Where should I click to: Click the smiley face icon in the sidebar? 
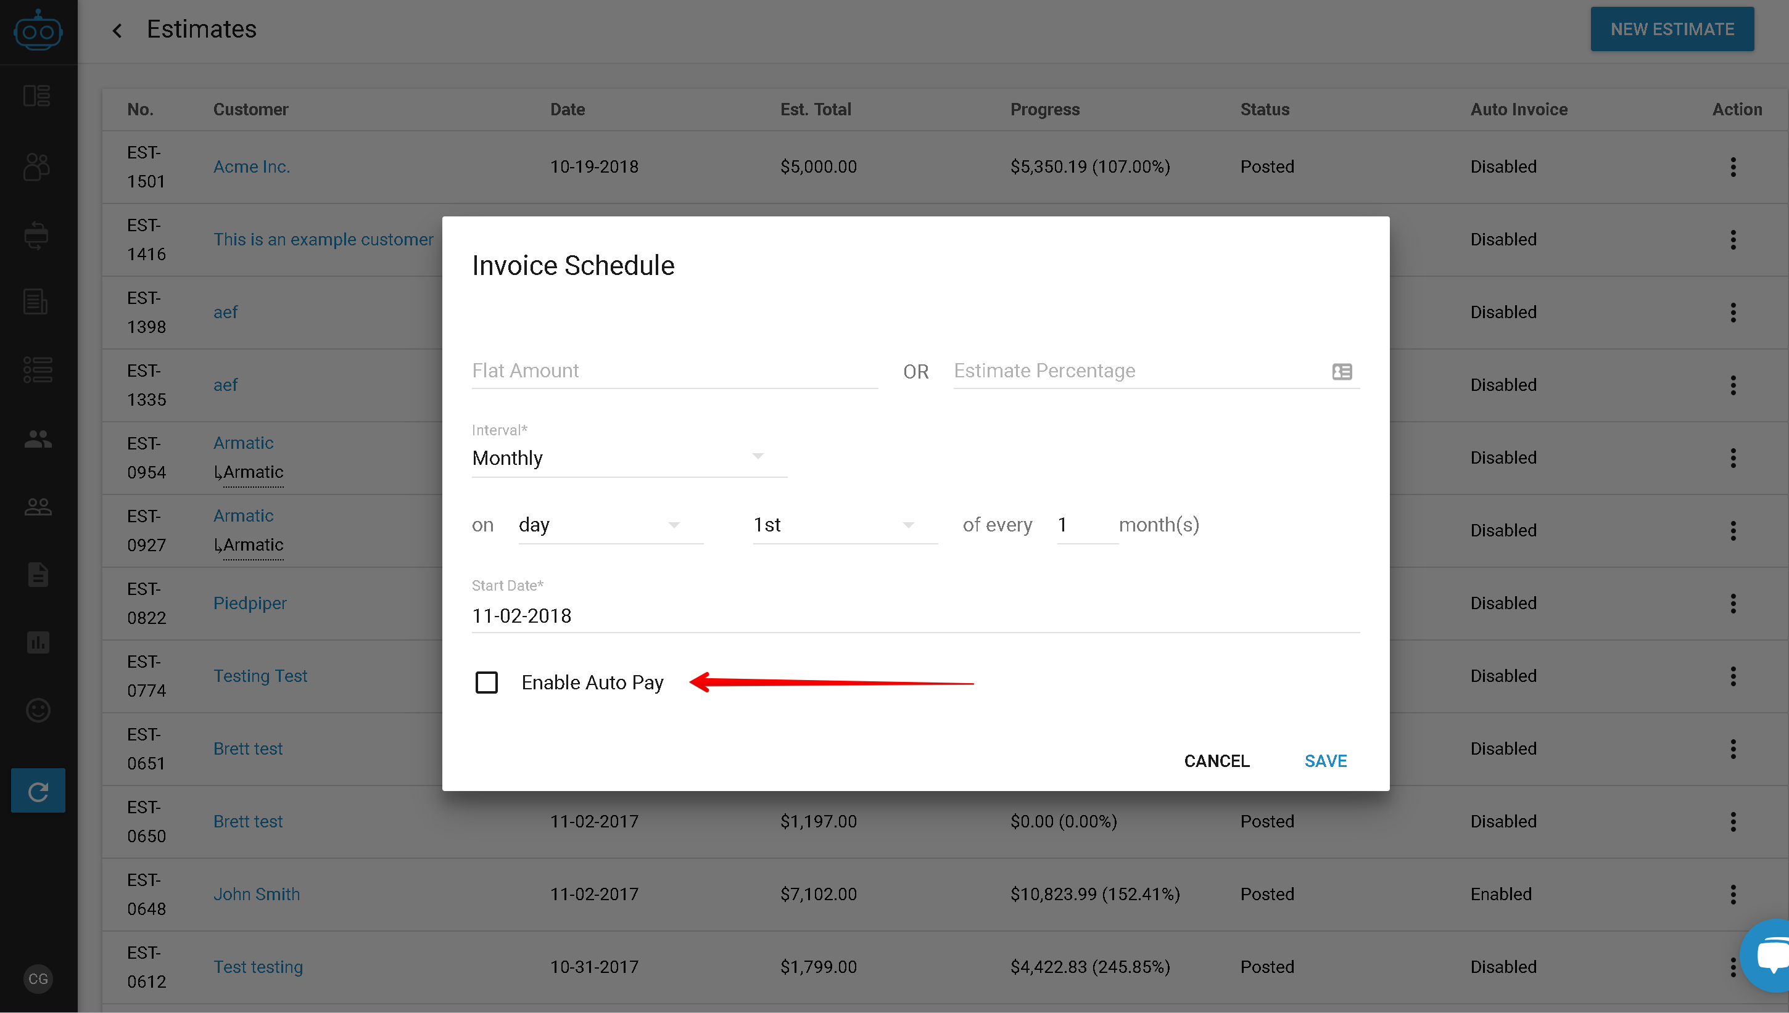(x=38, y=710)
